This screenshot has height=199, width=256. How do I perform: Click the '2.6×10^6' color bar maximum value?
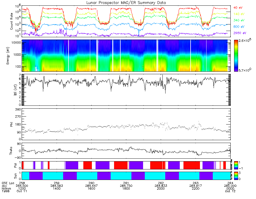245,40
